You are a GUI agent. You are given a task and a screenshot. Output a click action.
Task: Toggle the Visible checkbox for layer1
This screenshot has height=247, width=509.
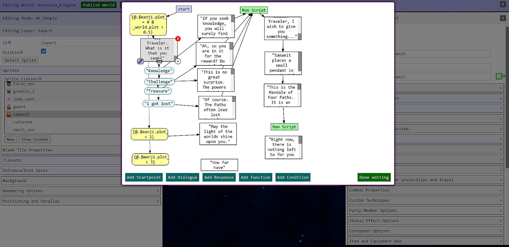click(43, 51)
